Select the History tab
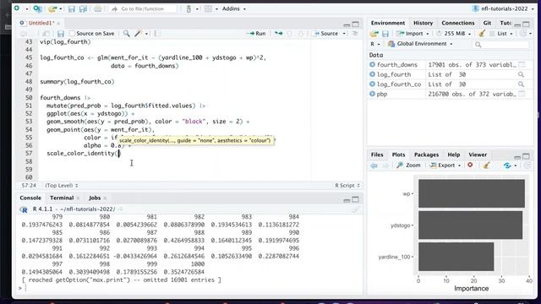This screenshot has height=304, width=541. click(x=423, y=23)
